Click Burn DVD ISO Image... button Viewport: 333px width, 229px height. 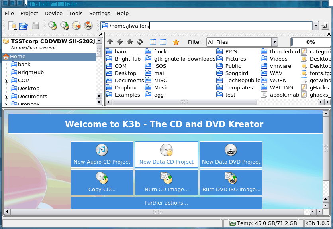point(231,182)
